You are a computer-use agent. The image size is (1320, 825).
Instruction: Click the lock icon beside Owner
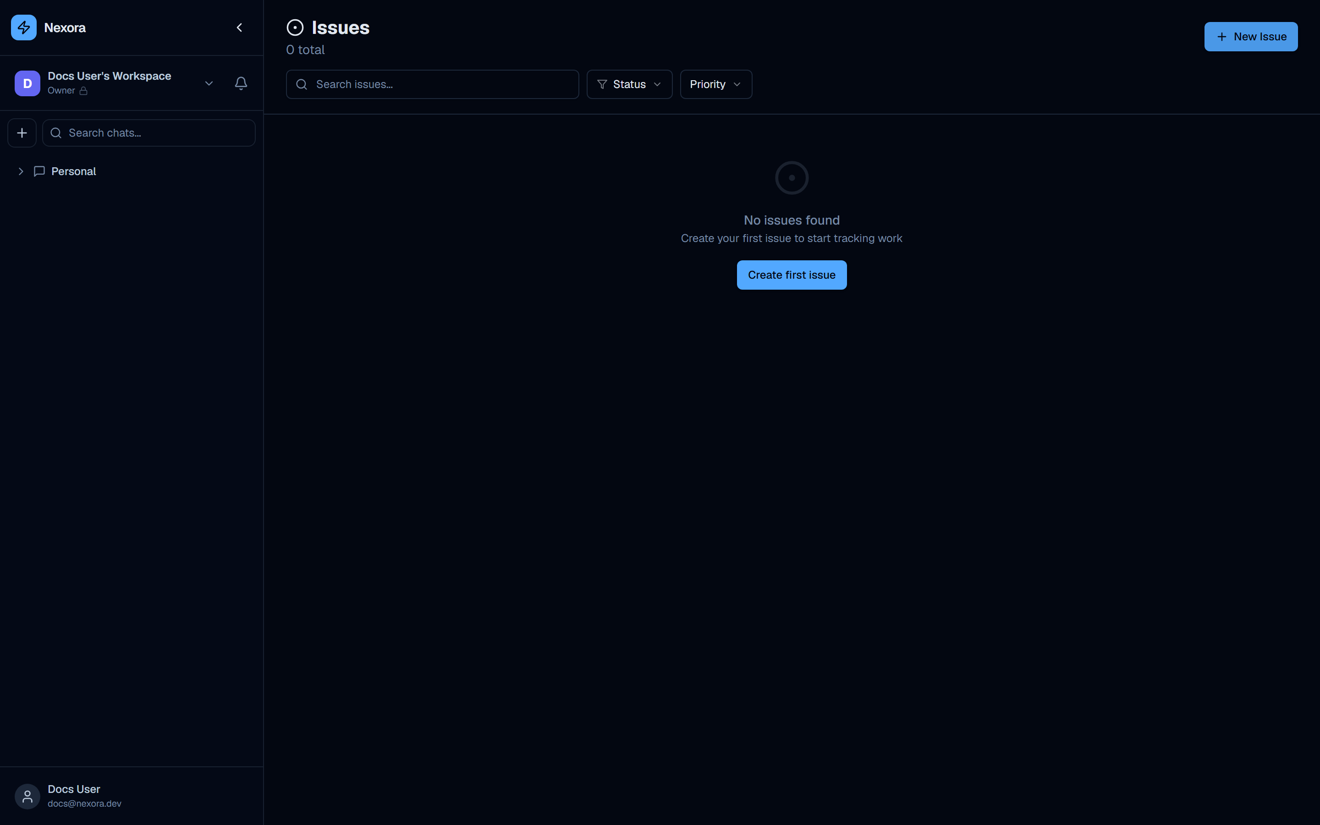point(83,91)
